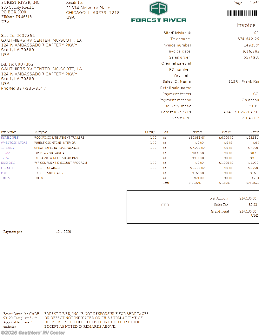Screen dimensions: 259x336
Task: Click the "Sales Tax" label
Action: coord(221,205)
